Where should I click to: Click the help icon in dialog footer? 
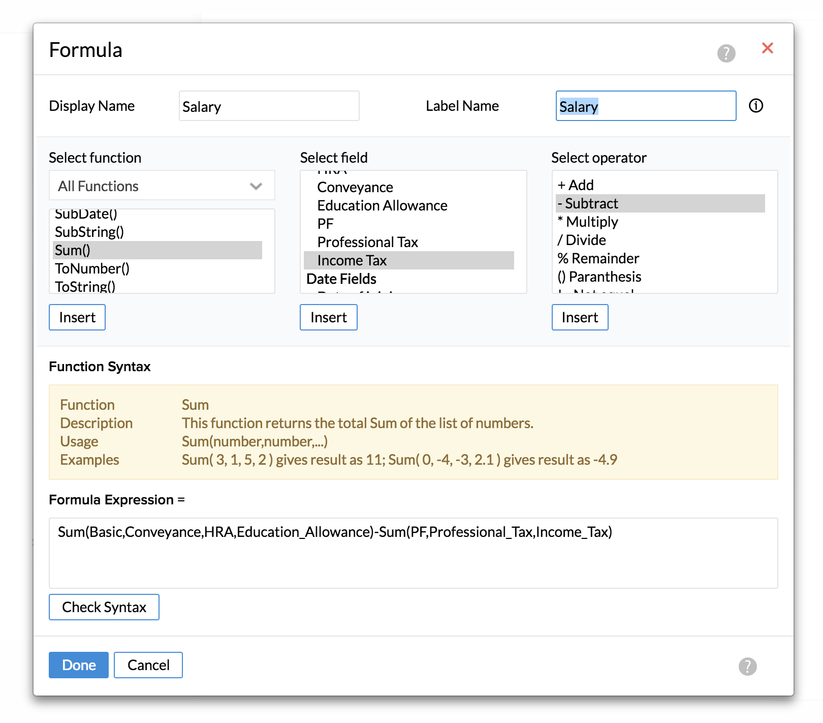(747, 666)
